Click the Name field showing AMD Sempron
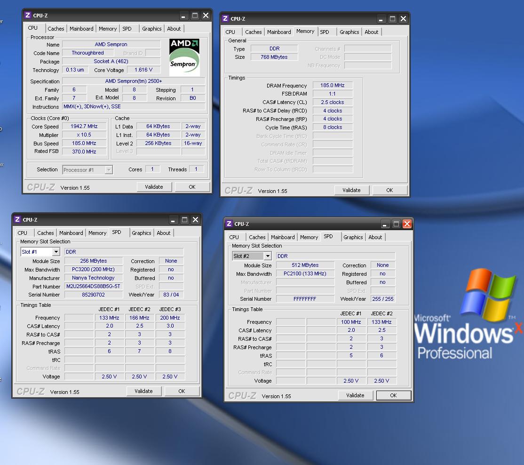This screenshot has height=465, width=524. [111, 44]
